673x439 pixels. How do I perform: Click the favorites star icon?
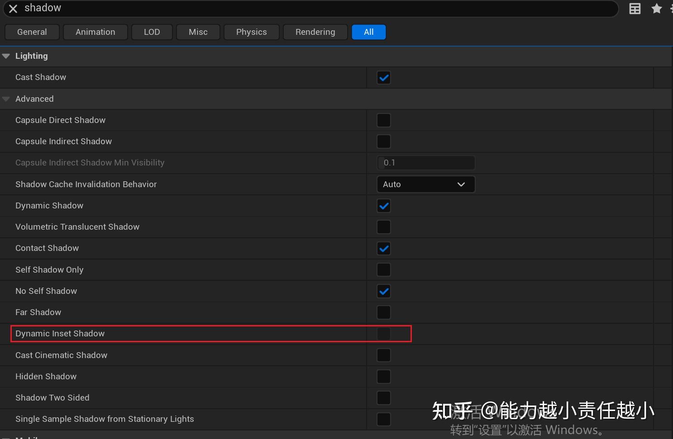tap(657, 8)
